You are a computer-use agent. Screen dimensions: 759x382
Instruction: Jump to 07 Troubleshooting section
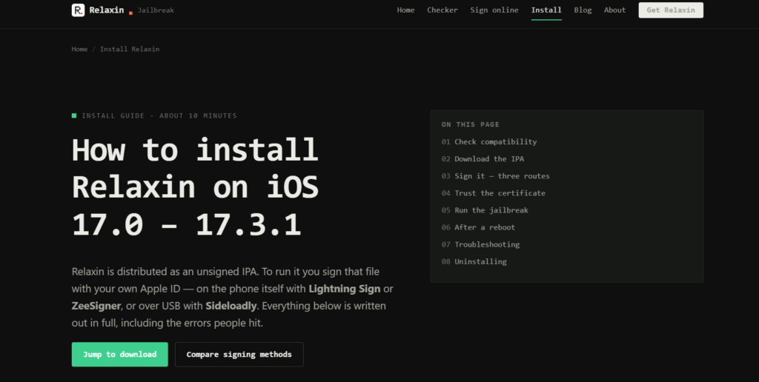480,244
